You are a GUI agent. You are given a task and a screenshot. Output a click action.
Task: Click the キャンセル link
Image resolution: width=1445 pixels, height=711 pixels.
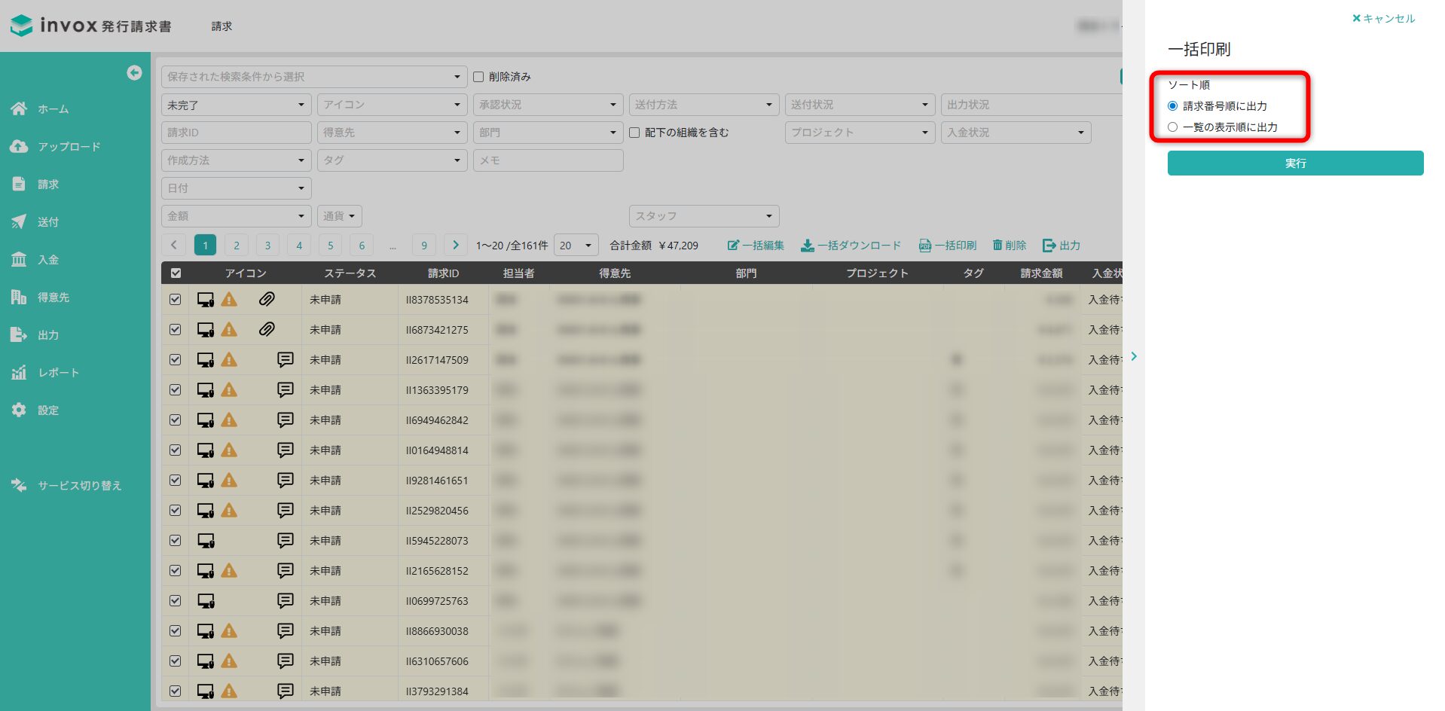1383,19
